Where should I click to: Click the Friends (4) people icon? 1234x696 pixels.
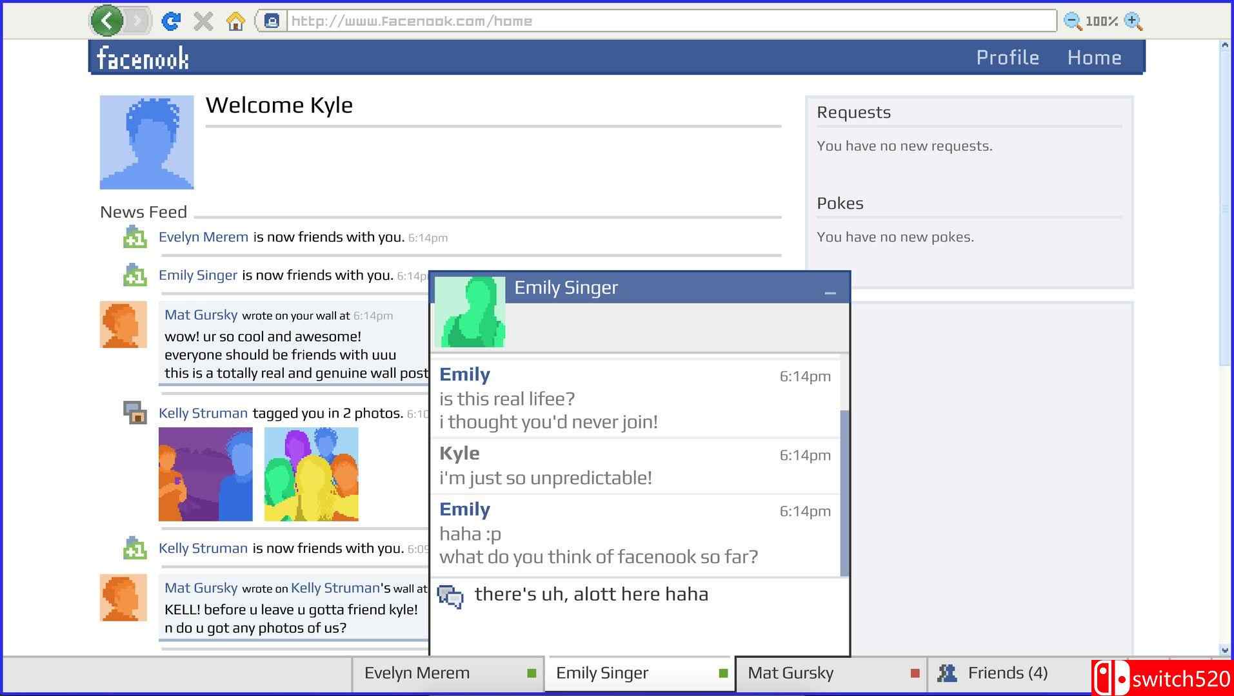tap(947, 673)
